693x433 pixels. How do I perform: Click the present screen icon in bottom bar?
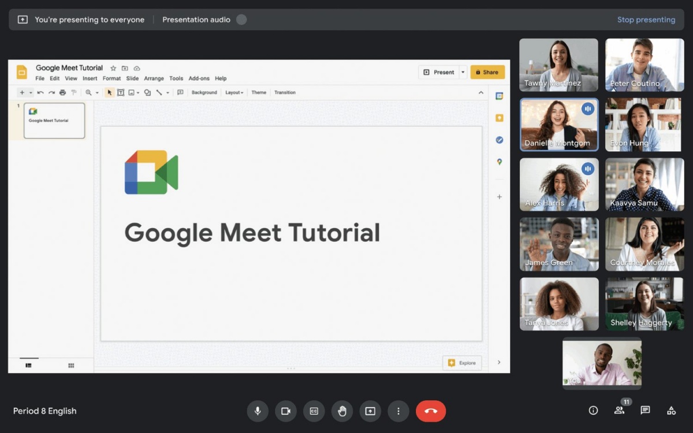[x=370, y=411]
